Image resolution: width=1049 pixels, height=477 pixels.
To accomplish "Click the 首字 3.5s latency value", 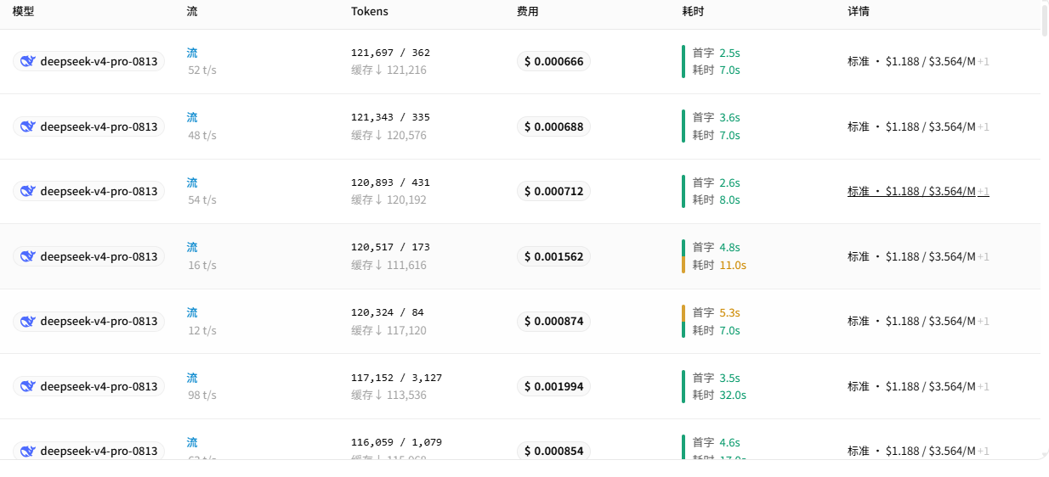I will 716,378.
